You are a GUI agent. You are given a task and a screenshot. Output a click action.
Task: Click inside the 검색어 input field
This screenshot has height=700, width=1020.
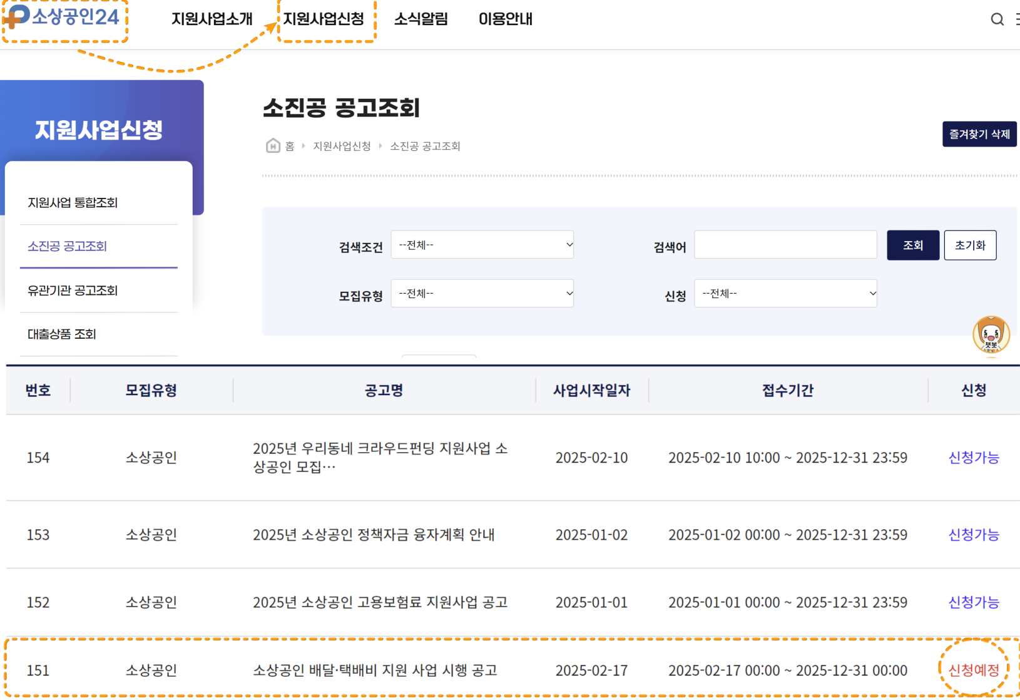pyautogui.click(x=785, y=245)
